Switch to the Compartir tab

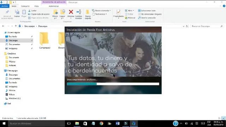(x=25, y=6)
